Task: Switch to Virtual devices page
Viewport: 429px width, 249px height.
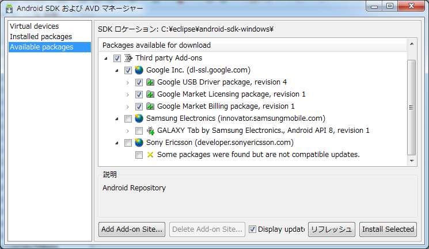Action: coord(35,26)
